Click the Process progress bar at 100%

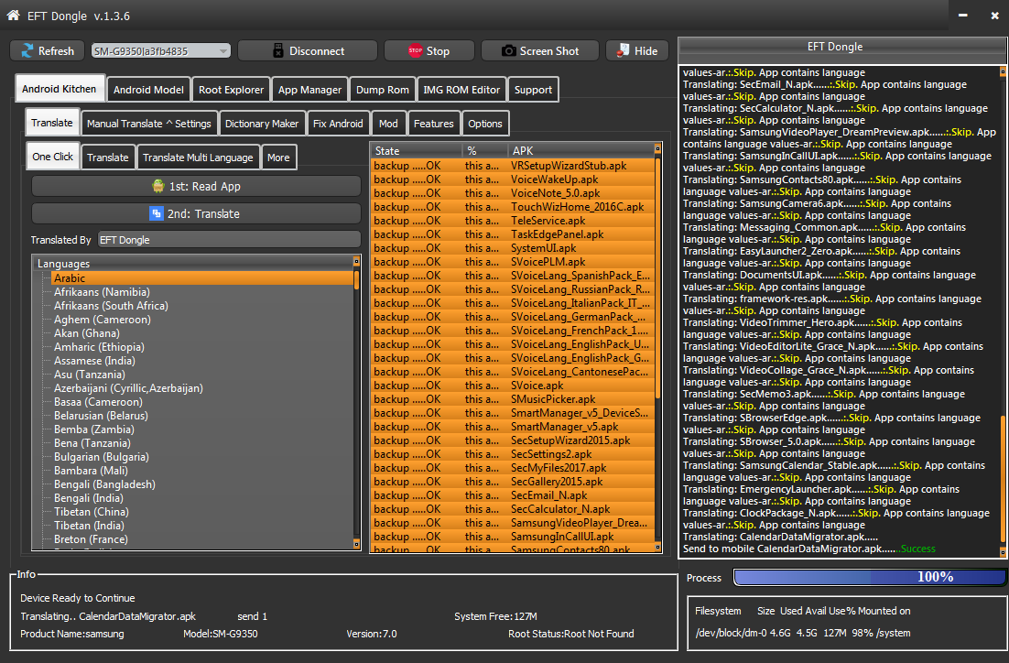click(x=870, y=577)
